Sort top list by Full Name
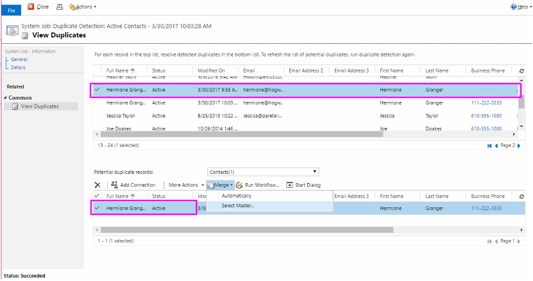 tap(120, 70)
